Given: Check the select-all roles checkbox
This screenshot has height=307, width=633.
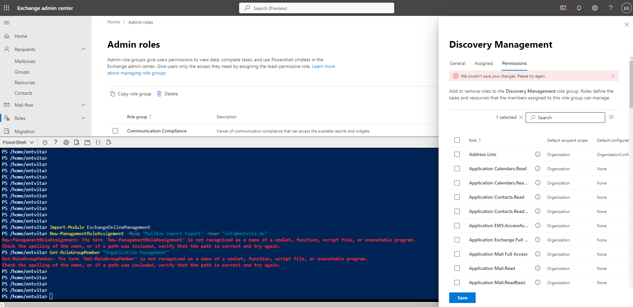Looking at the screenshot, I should [457, 140].
